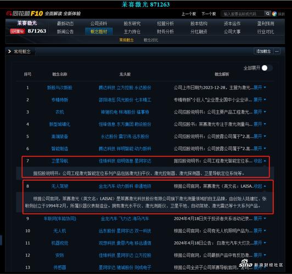Viewport: 292px width, 274px height.
Task: Click the 上一个股 button
Action: (x=189, y=14)
